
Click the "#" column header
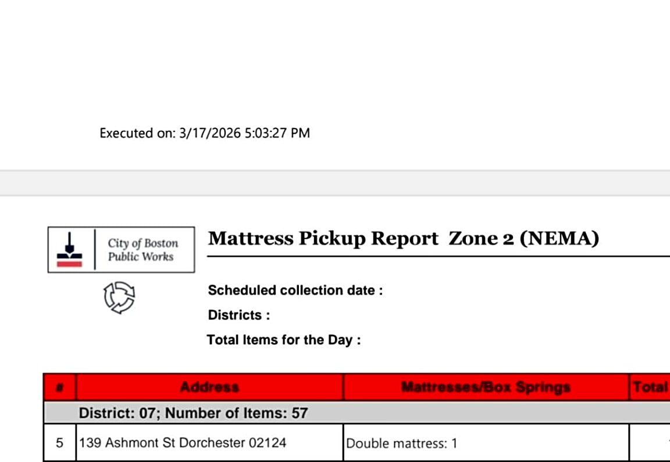[60, 387]
